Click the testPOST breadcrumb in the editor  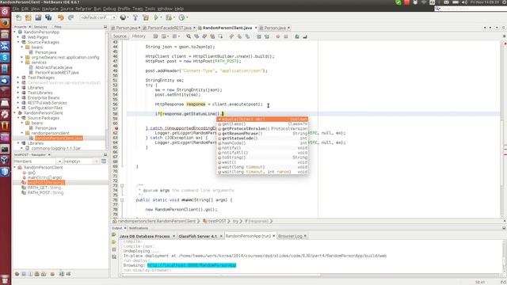(x=217, y=222)
